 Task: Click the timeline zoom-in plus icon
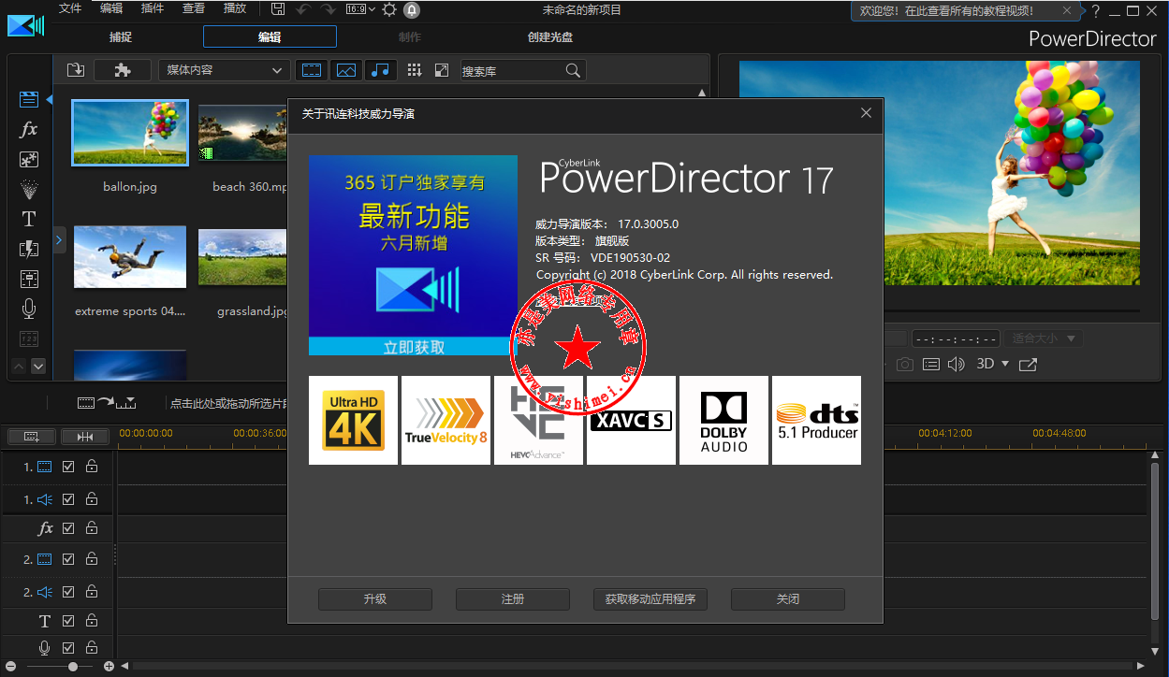coord(109,667)
